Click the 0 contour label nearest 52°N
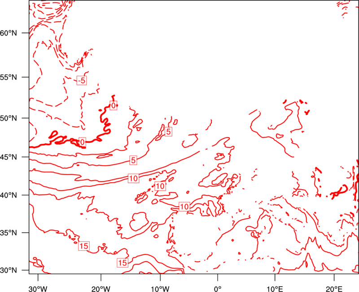 (x=114, y=106)
